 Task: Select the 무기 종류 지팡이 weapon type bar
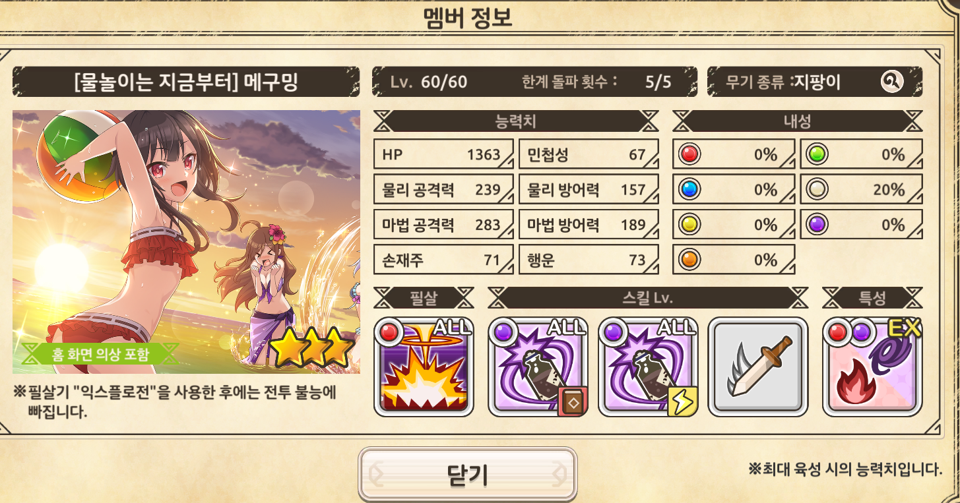[x=815, y=82]
